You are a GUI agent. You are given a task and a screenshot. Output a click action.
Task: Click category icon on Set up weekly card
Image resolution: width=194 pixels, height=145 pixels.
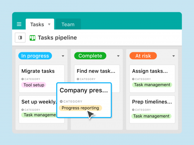[23, 110]
